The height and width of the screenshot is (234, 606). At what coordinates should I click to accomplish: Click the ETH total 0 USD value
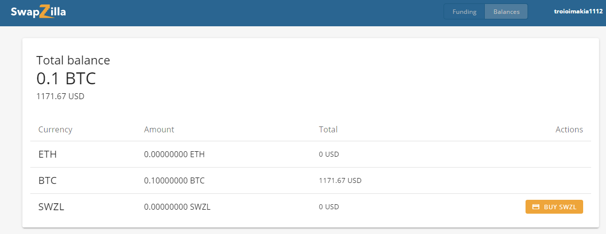pyautogui.click(x=329, y=154)
